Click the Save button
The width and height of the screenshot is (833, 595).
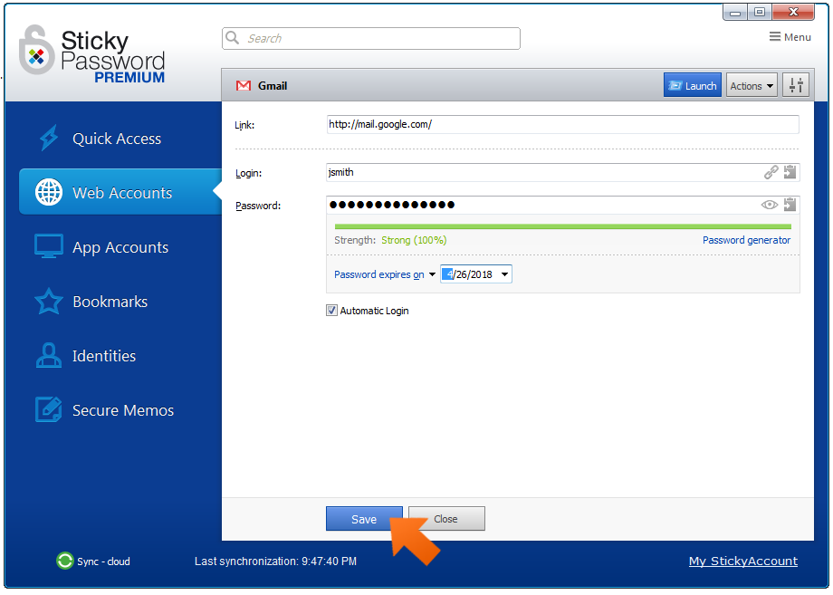coord(364,519)
